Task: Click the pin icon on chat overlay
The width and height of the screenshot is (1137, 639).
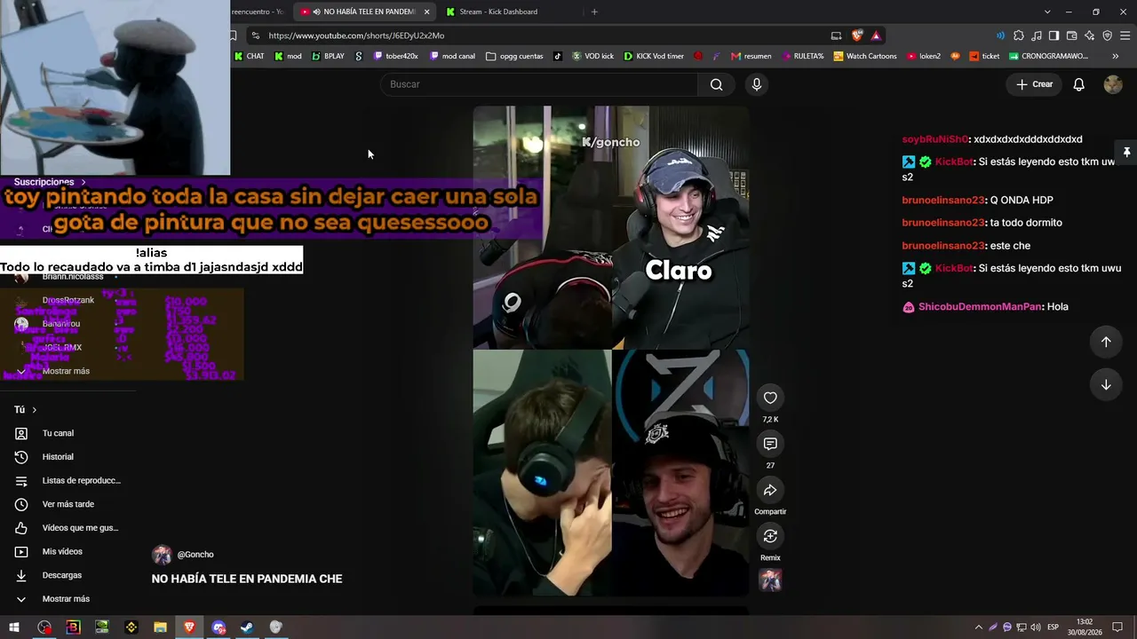Action: [x=1126, y=153]
